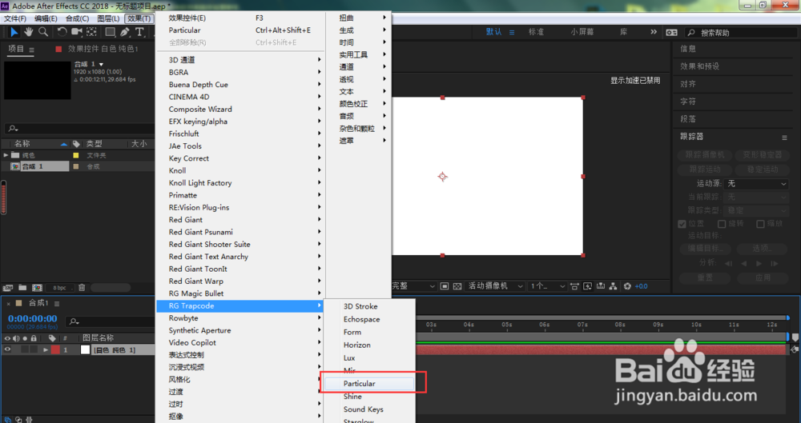Select the Unified Camera tool

pyautogui.click(x=77, y=32)
